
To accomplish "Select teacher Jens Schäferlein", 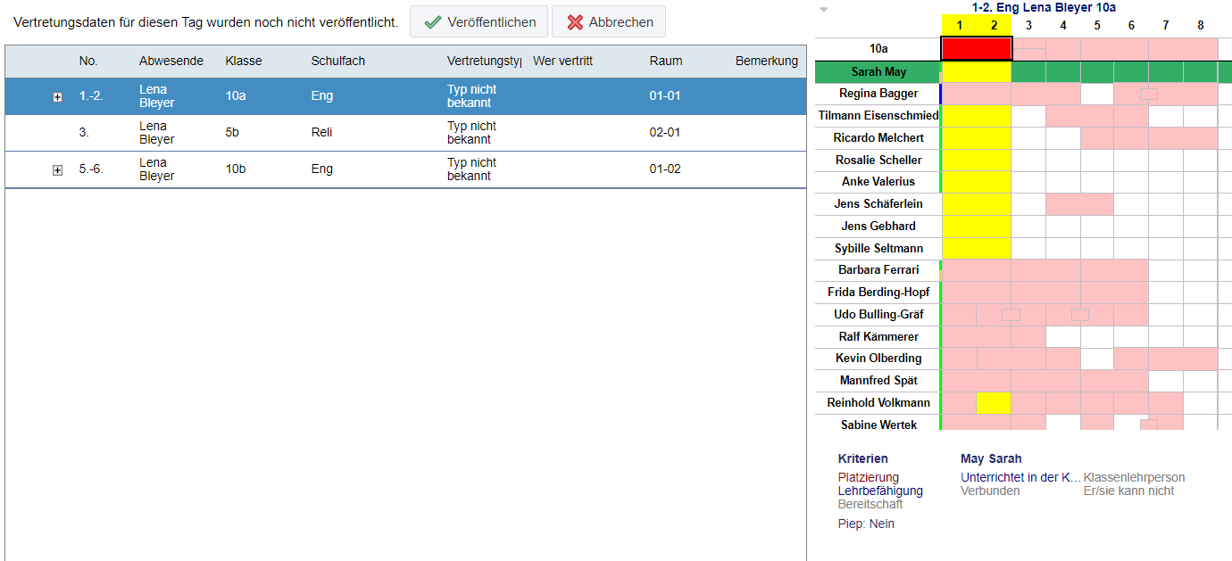I will coord(878,203).
